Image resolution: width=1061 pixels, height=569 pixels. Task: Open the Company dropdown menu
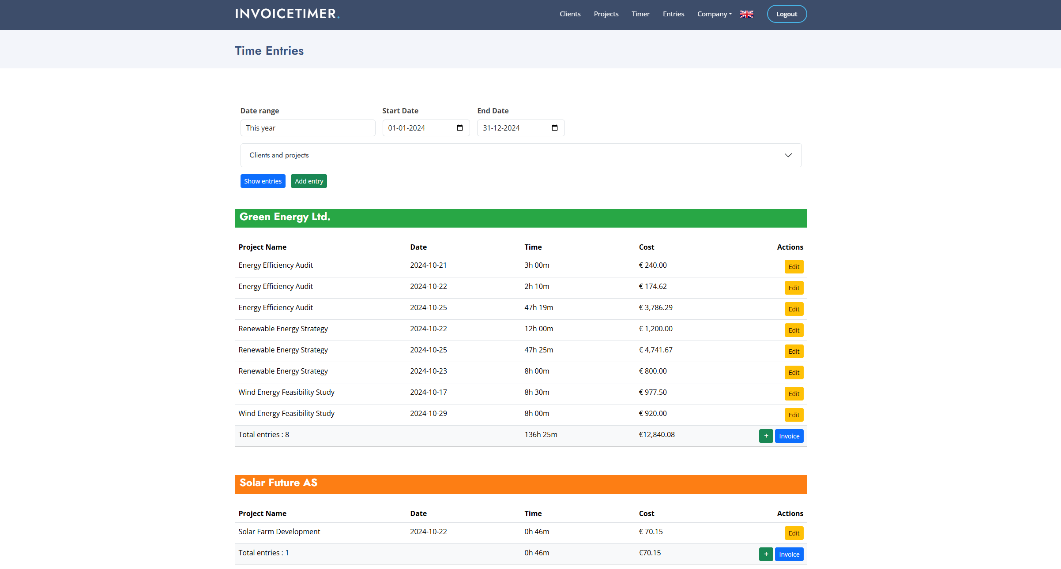click(x=714, y=14)
